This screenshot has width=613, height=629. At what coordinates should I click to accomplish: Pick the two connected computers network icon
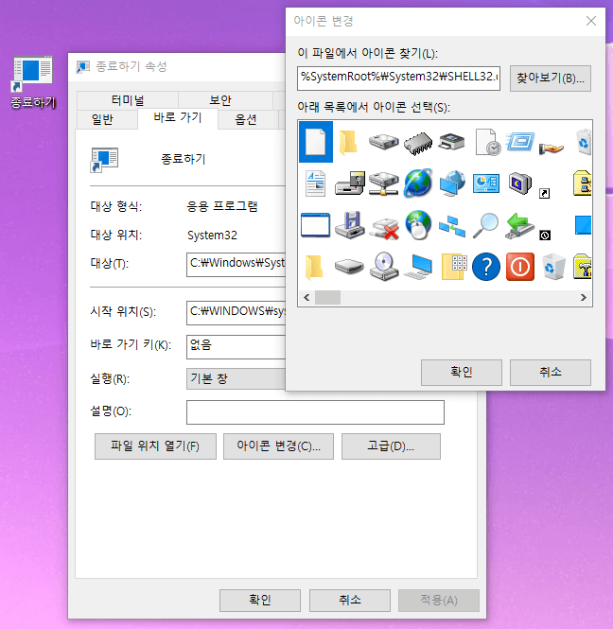click(x=452, y=226)
